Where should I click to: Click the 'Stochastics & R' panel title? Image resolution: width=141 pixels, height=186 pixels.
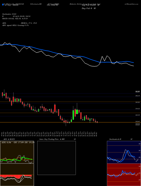115,139
